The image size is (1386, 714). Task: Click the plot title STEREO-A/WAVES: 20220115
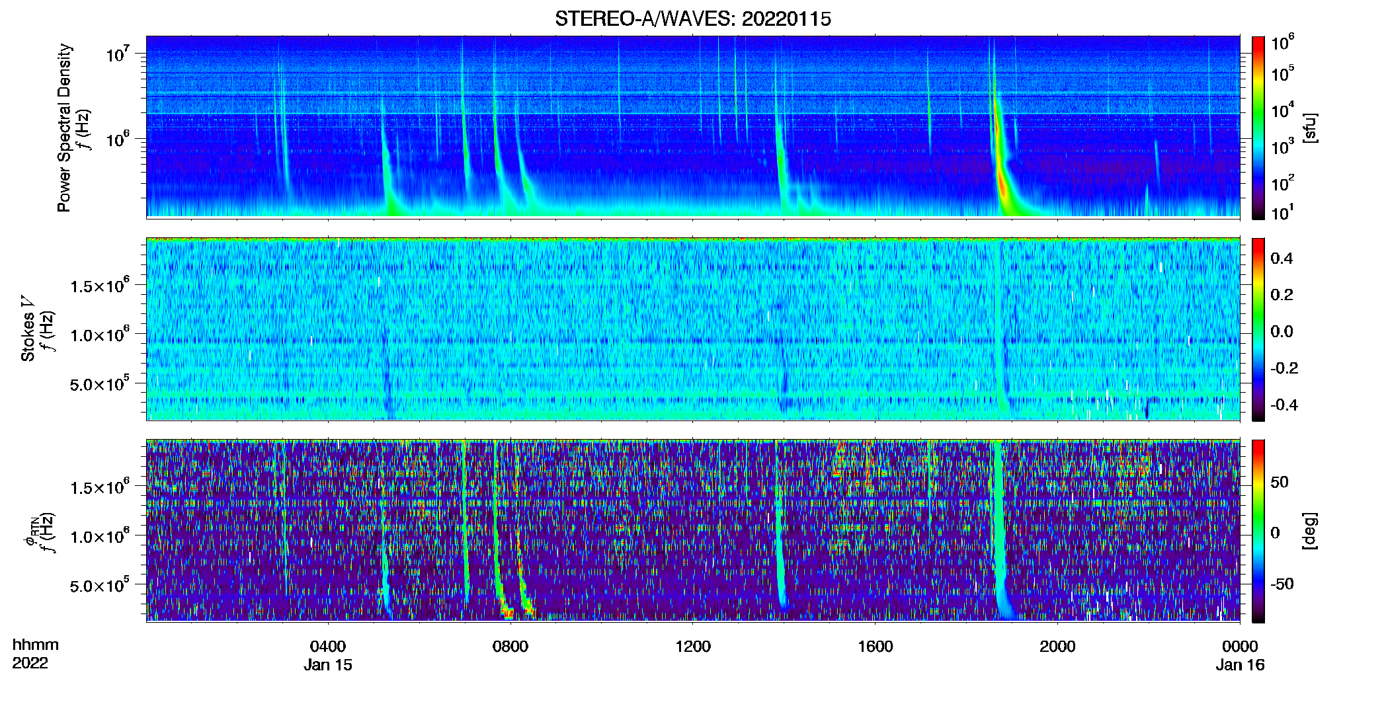click(x=692, y=19)
